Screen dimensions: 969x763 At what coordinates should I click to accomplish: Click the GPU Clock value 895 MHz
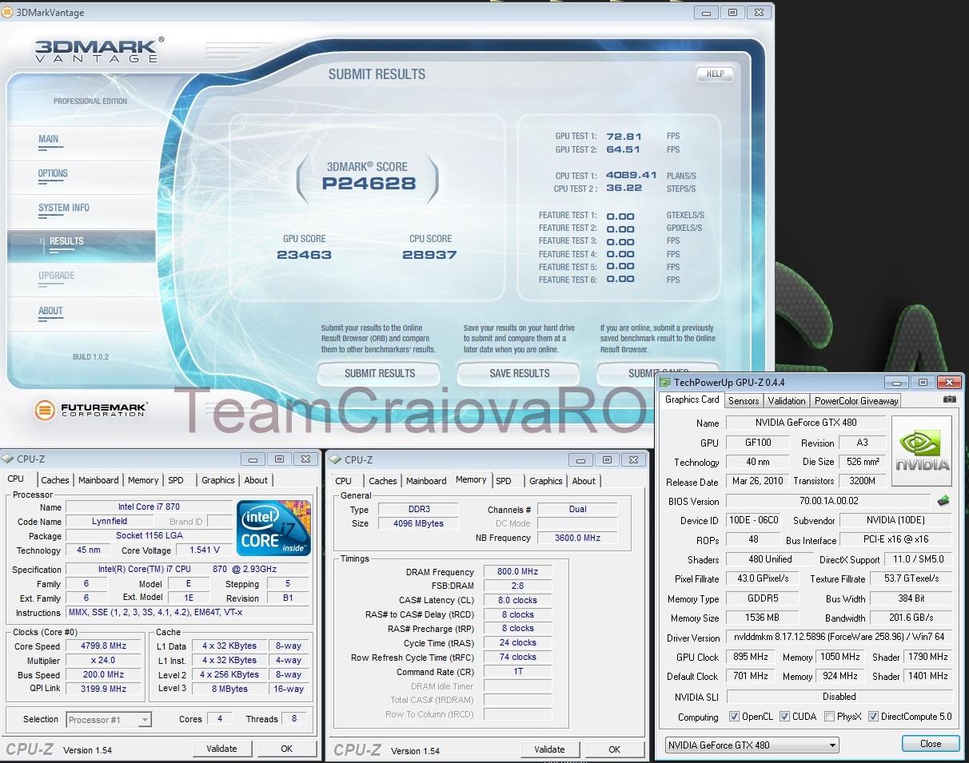pos(750,657)
